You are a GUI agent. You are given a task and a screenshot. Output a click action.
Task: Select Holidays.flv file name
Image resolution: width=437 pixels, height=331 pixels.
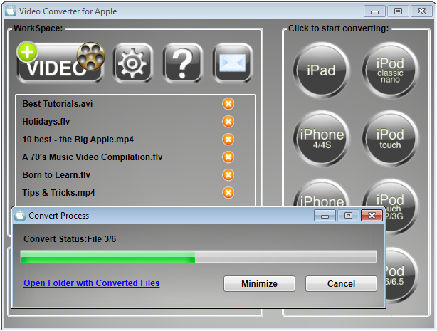pyautogui.click(x=46, y=122)
